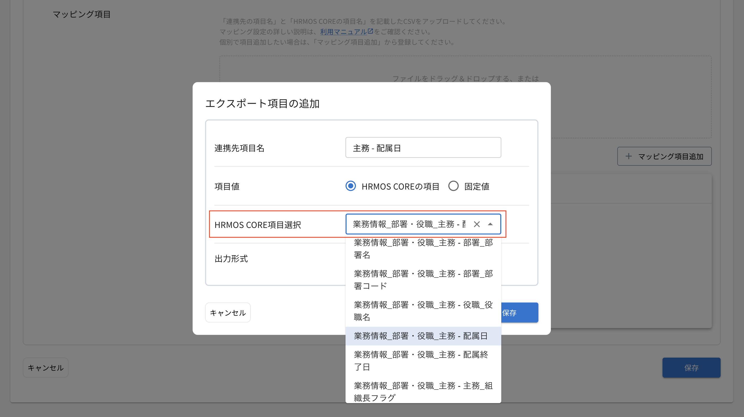Collapse the HRMOS CORE item dropdown arrow
This screenshot has height=417, width=744.
click(x=490, y=224)
